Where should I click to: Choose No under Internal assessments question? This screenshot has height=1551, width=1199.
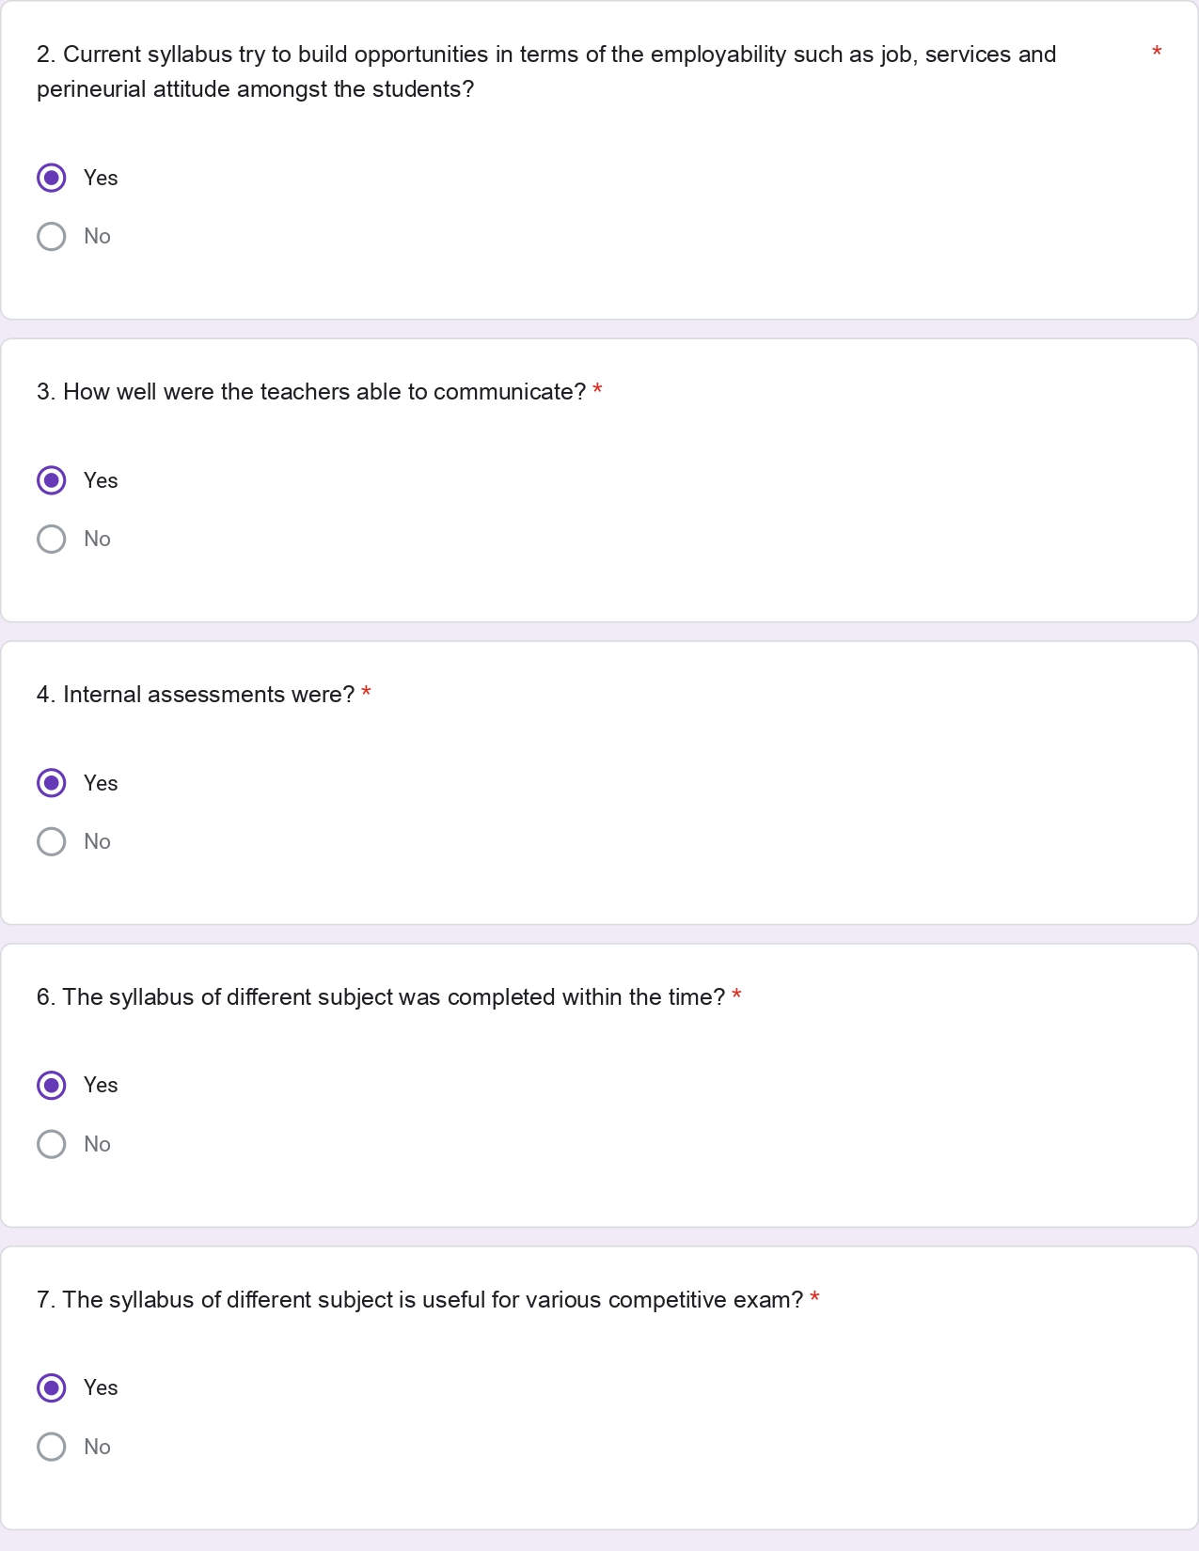pos(52,841)
